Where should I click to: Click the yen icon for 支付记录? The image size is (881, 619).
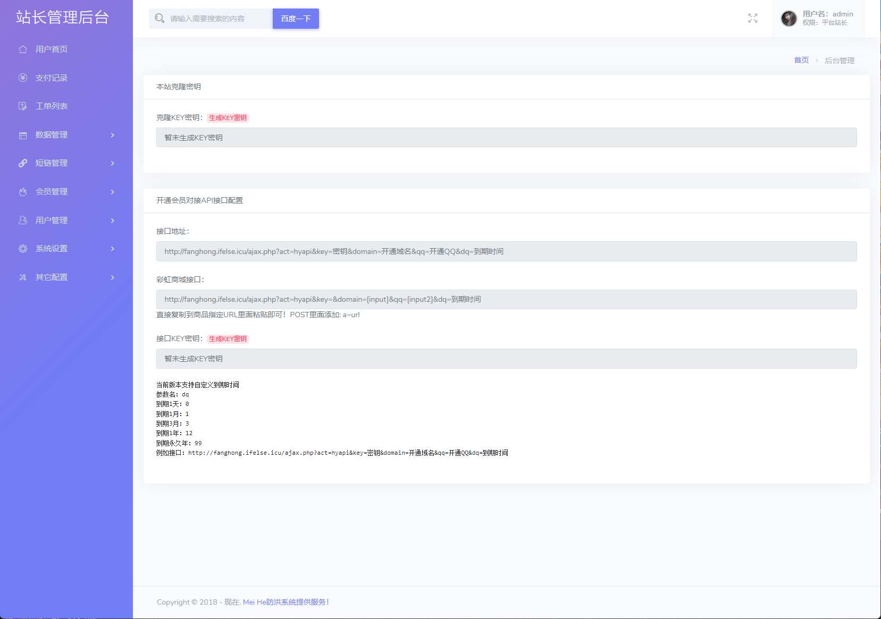23,78
